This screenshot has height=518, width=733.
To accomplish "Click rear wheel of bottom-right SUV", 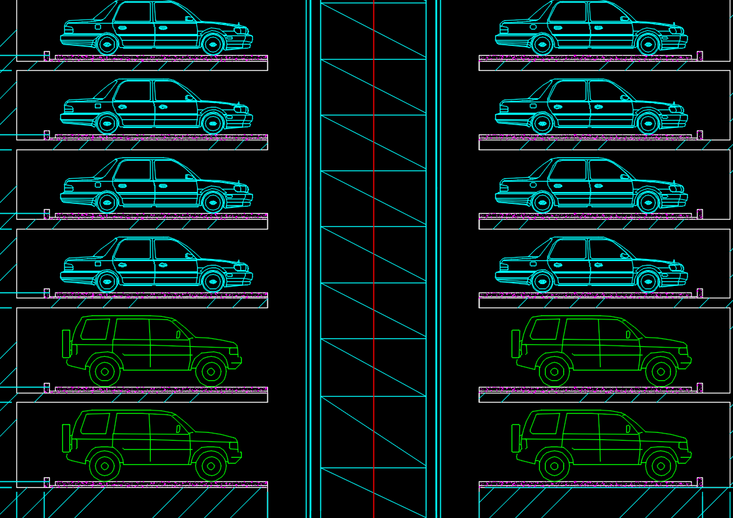I will coord(554,467).
